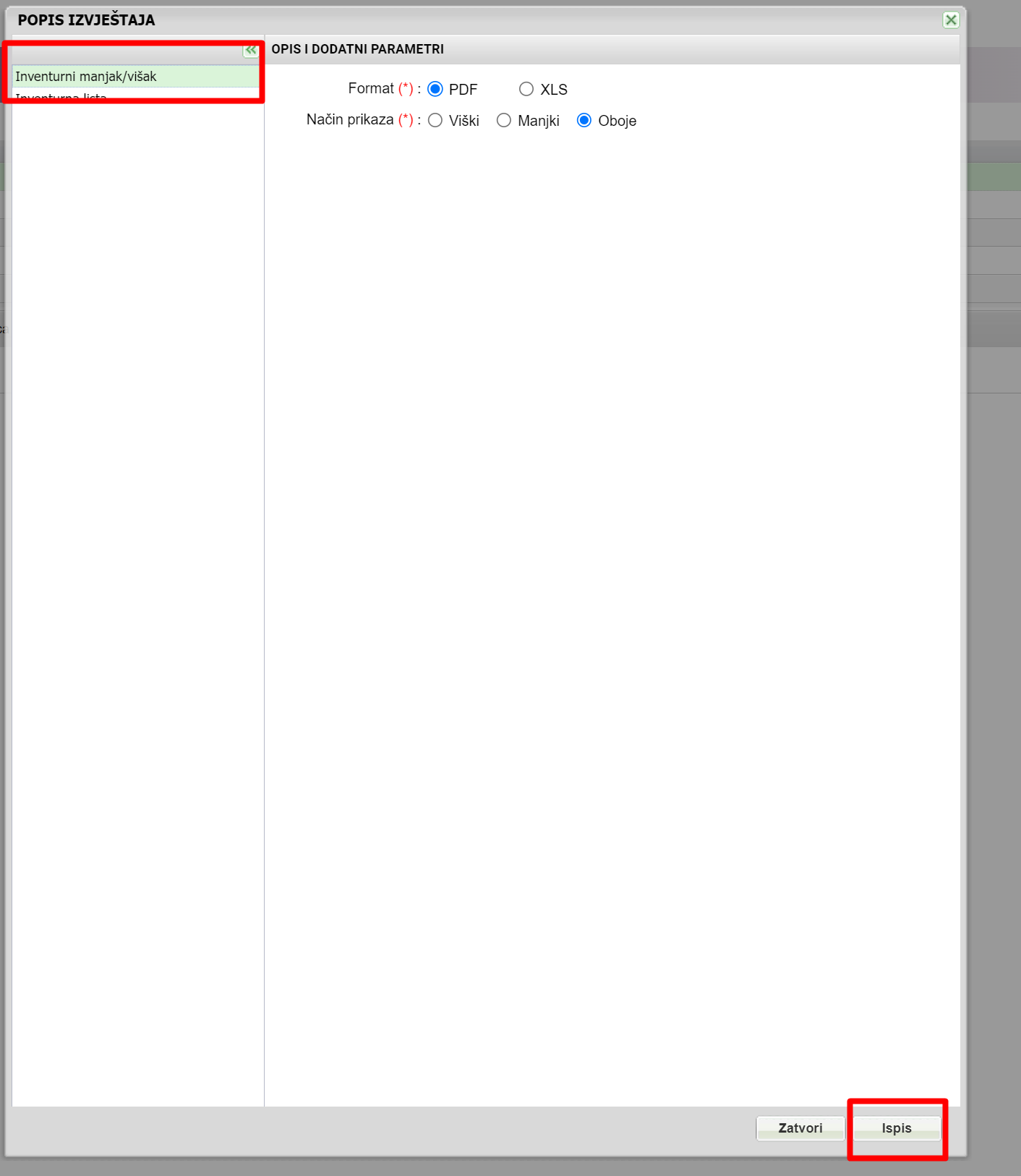Pick the Manjki display mode
This screenshot has width=1021, height=1176.
point(504,120)
